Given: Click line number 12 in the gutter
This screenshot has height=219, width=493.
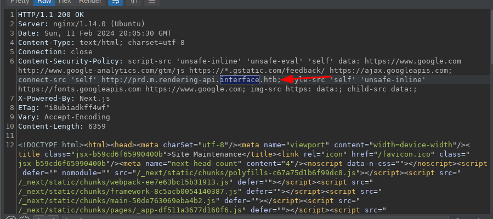Looking at the screenshot, I should [10, 145].
